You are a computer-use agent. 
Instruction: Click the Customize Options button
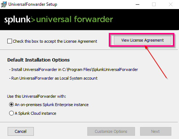coord(111,131)
